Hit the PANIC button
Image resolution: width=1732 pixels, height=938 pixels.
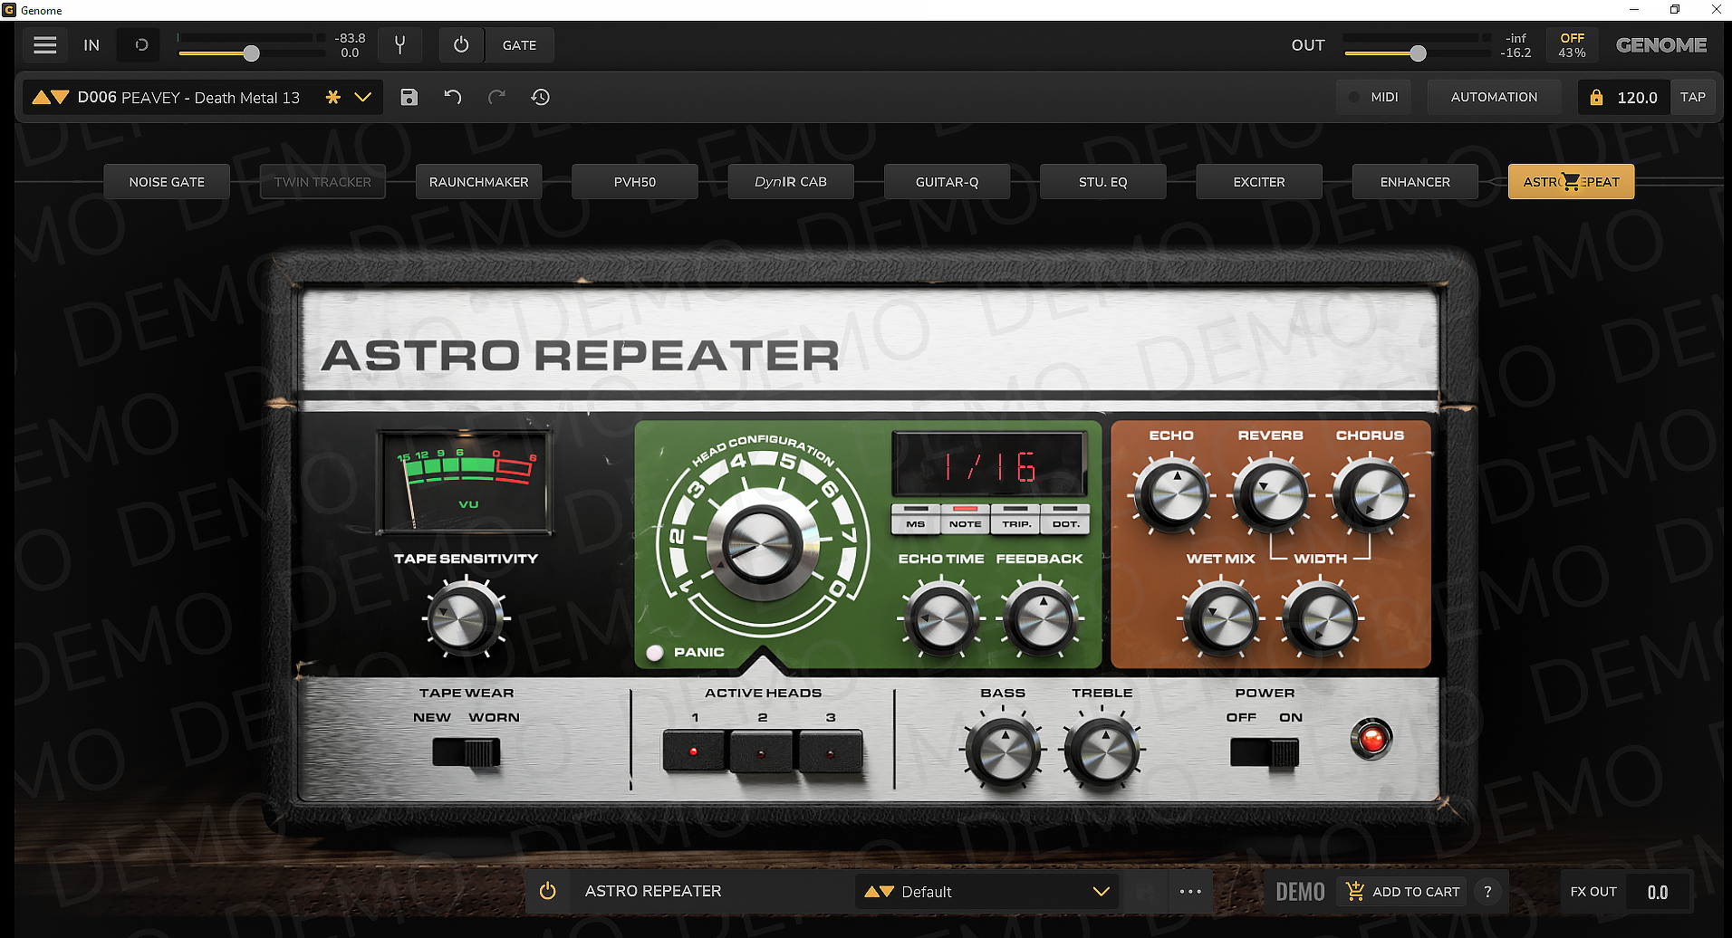point(655,652)
